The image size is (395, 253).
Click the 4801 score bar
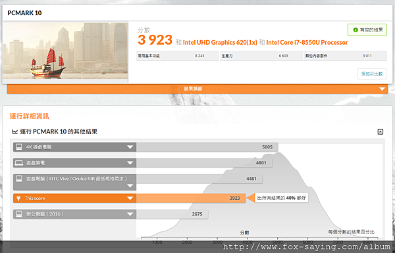tap(204, 163)
